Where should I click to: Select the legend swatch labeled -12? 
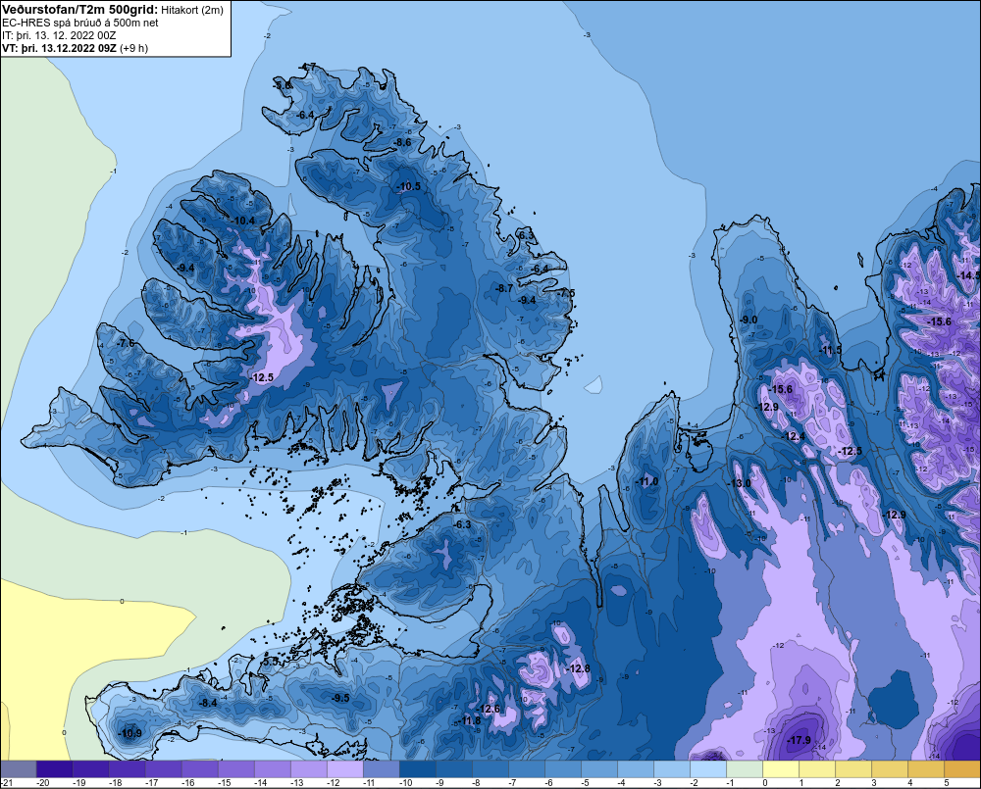[x=345, y=769]
